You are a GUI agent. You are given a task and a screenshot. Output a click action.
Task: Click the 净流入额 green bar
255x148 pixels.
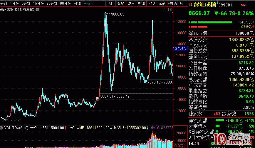point(220,120)
